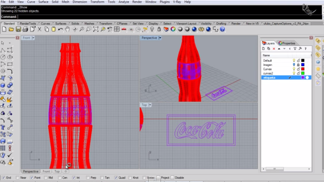Open layer filter funnel icon
Viewport: 324px width, 182px height.
pyautogui.click(x=295, y=49)
